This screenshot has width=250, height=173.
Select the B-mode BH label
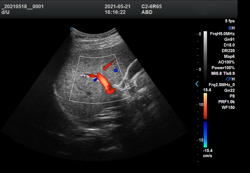[231, 28]
